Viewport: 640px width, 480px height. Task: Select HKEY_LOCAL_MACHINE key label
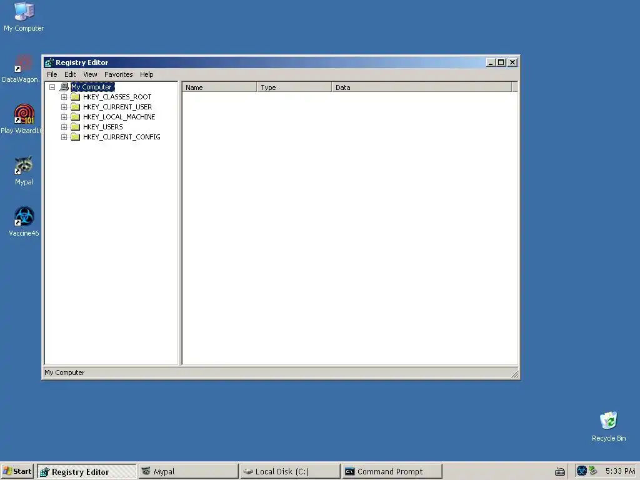point(119,117)
